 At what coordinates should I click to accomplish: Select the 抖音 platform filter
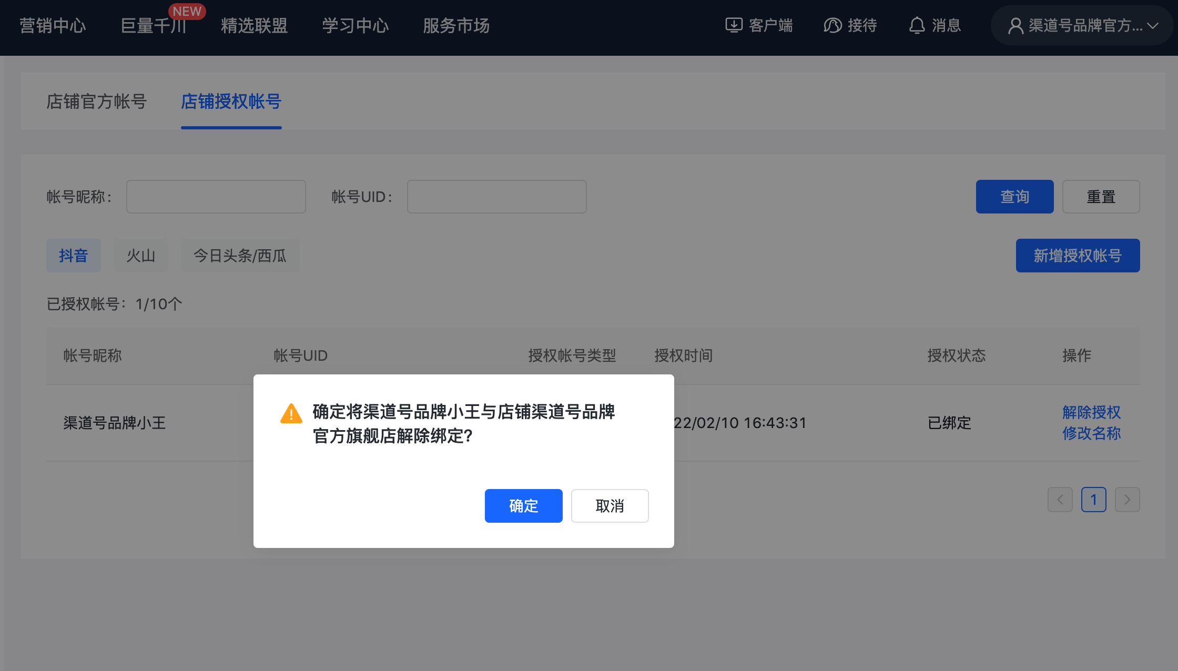pyautogui.click(x=73, y=256)
